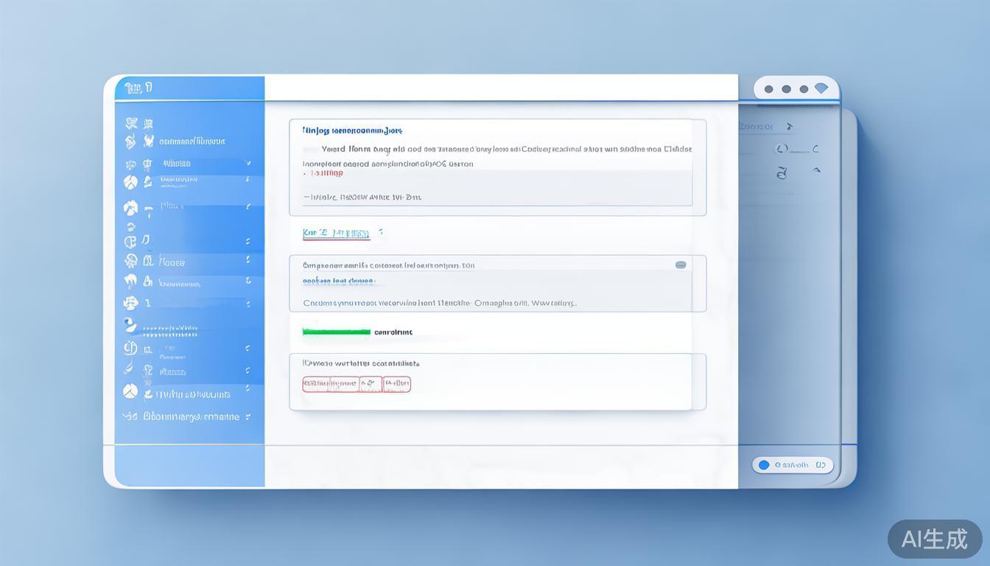Image resolution: width=990 pixels, height=566 pixels.
Task: Click the icon on the bottom sidebar row
Action: point(130,416)
